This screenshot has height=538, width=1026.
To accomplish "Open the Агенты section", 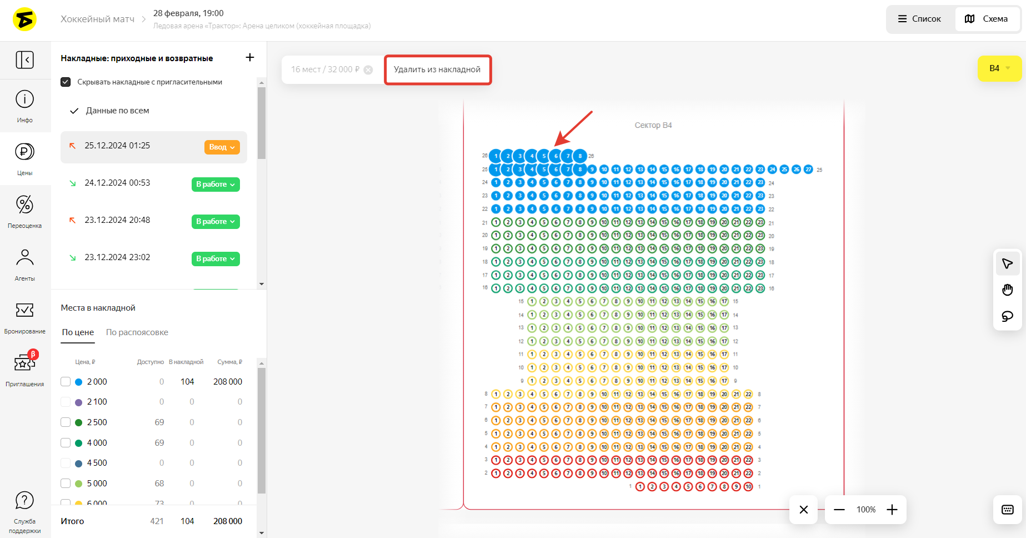I will point(24,264).
